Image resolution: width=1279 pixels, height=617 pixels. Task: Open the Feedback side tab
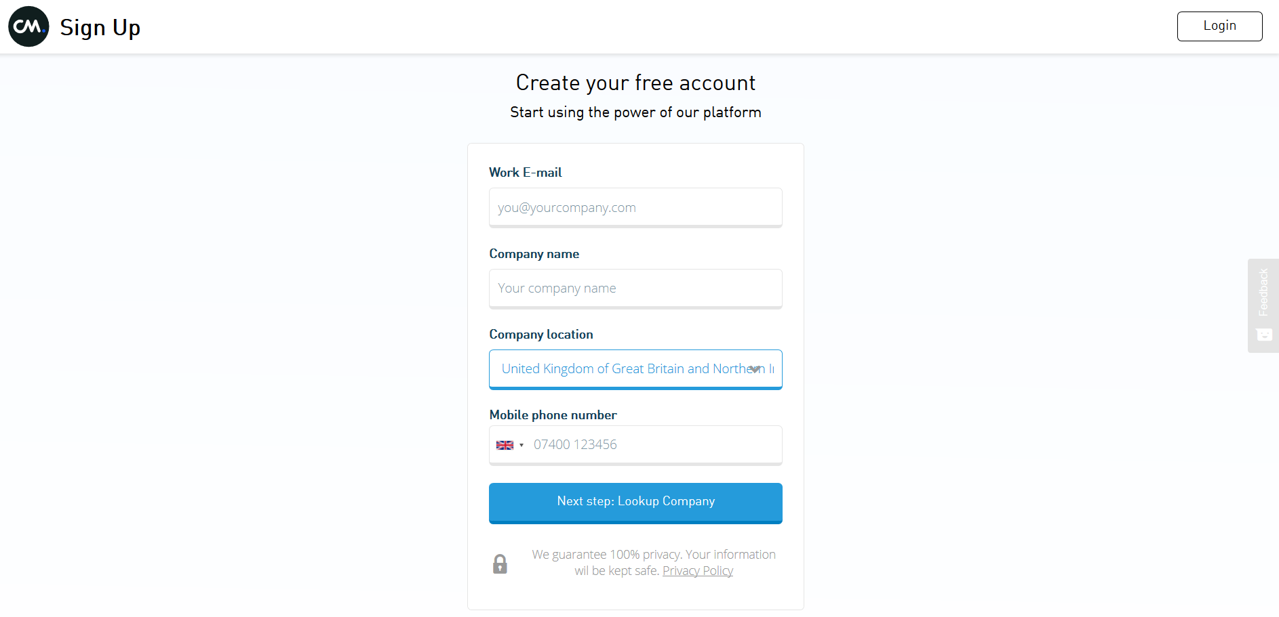1263,305
